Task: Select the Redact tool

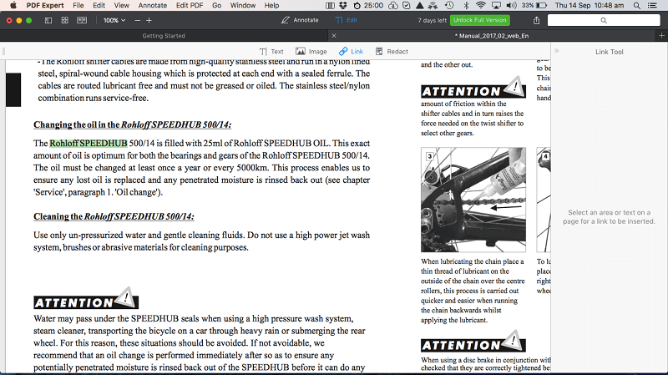Action: (x=392, y=52)
